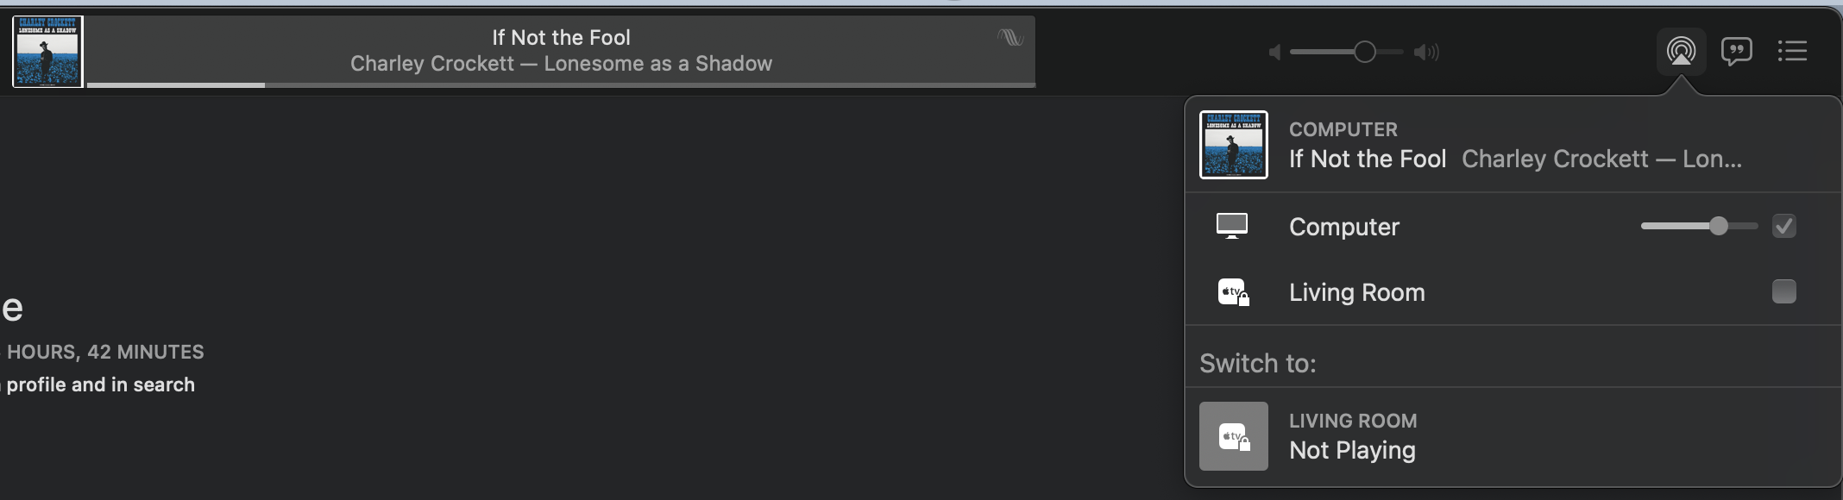Set max volume with loud speaker icon
Viewport: 1843px width, 500px height.
click(1426, 53)
